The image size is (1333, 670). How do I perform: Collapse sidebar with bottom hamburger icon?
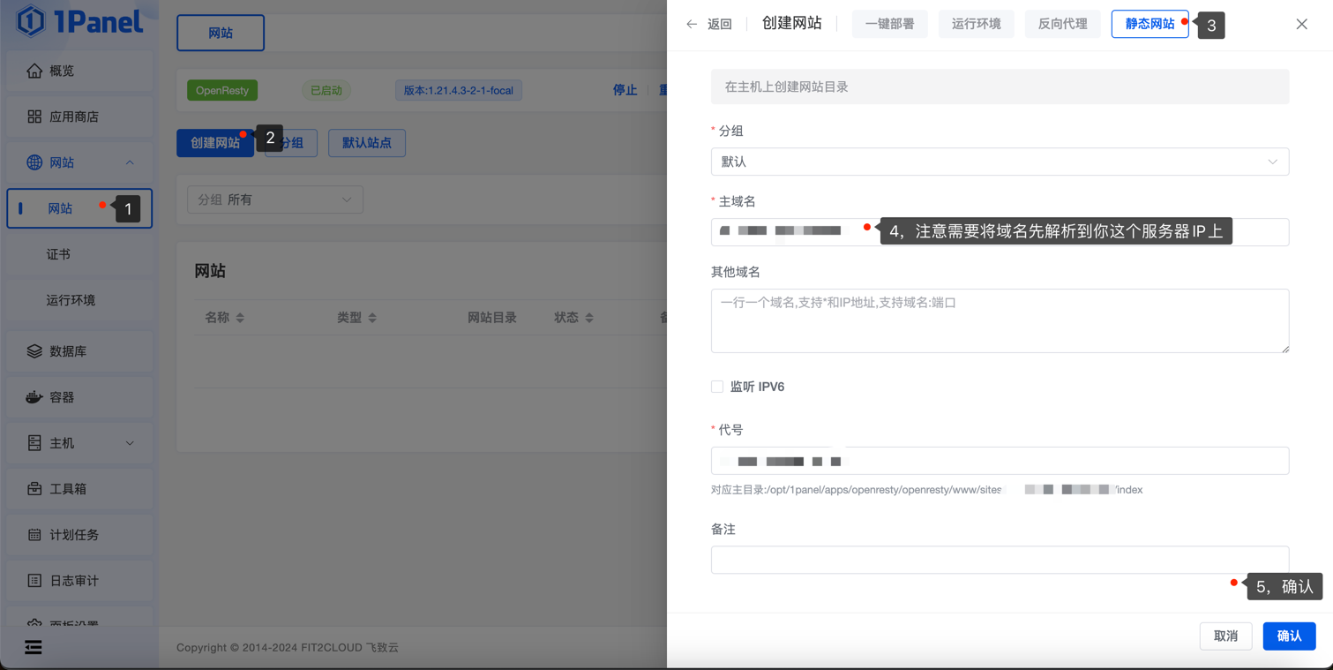coord(34,648)
